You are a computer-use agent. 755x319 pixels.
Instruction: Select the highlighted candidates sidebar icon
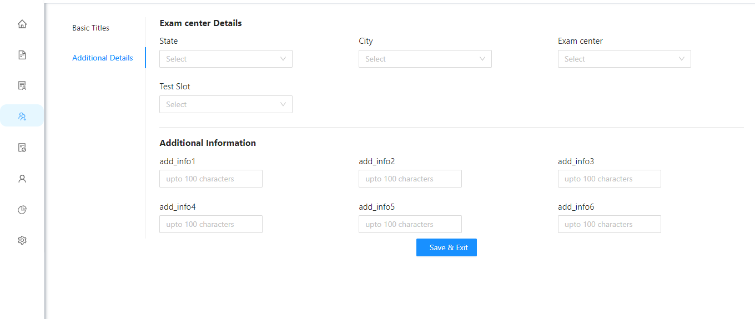tap(22, 115)
